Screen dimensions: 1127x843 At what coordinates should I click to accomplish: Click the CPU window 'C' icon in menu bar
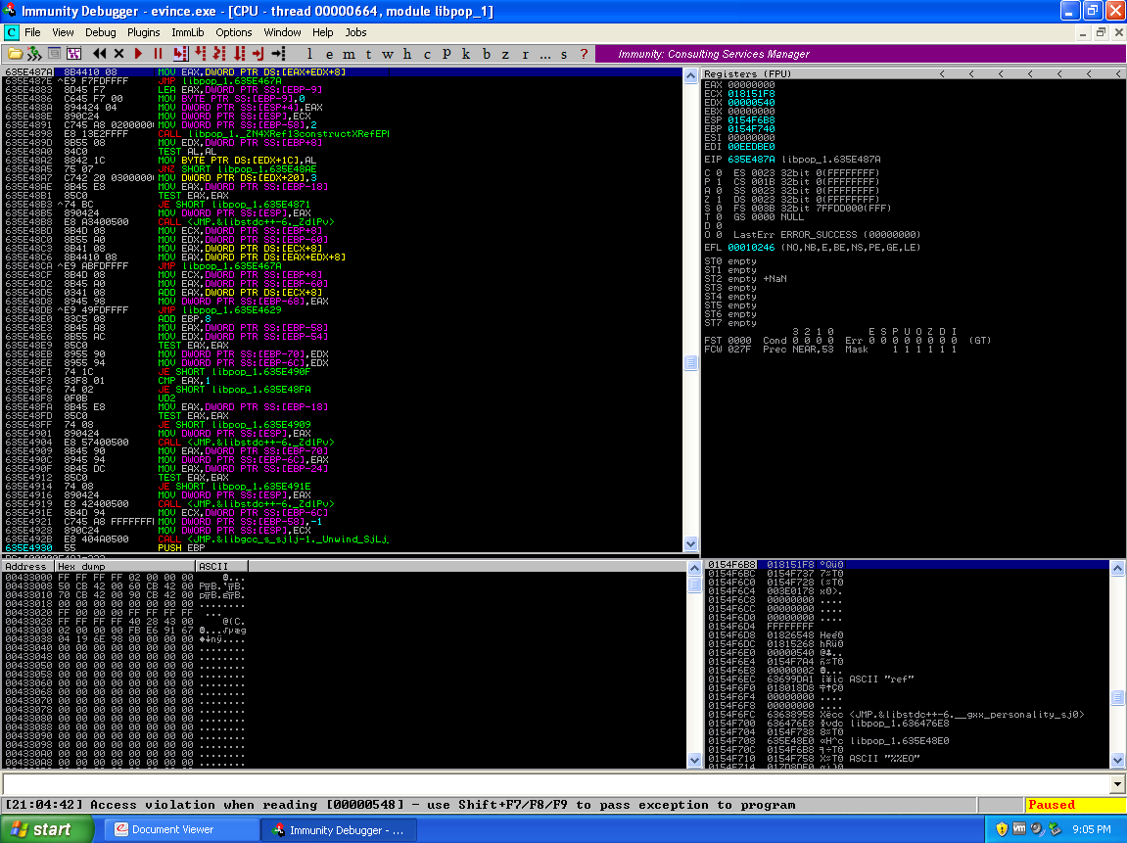(x=12, y=32)
